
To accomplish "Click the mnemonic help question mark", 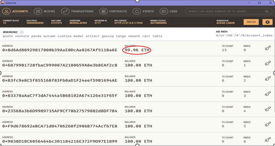I will click(x=22, y=32).
